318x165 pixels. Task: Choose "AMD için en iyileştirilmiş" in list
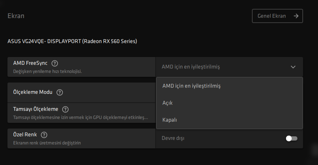pos(191,86)
